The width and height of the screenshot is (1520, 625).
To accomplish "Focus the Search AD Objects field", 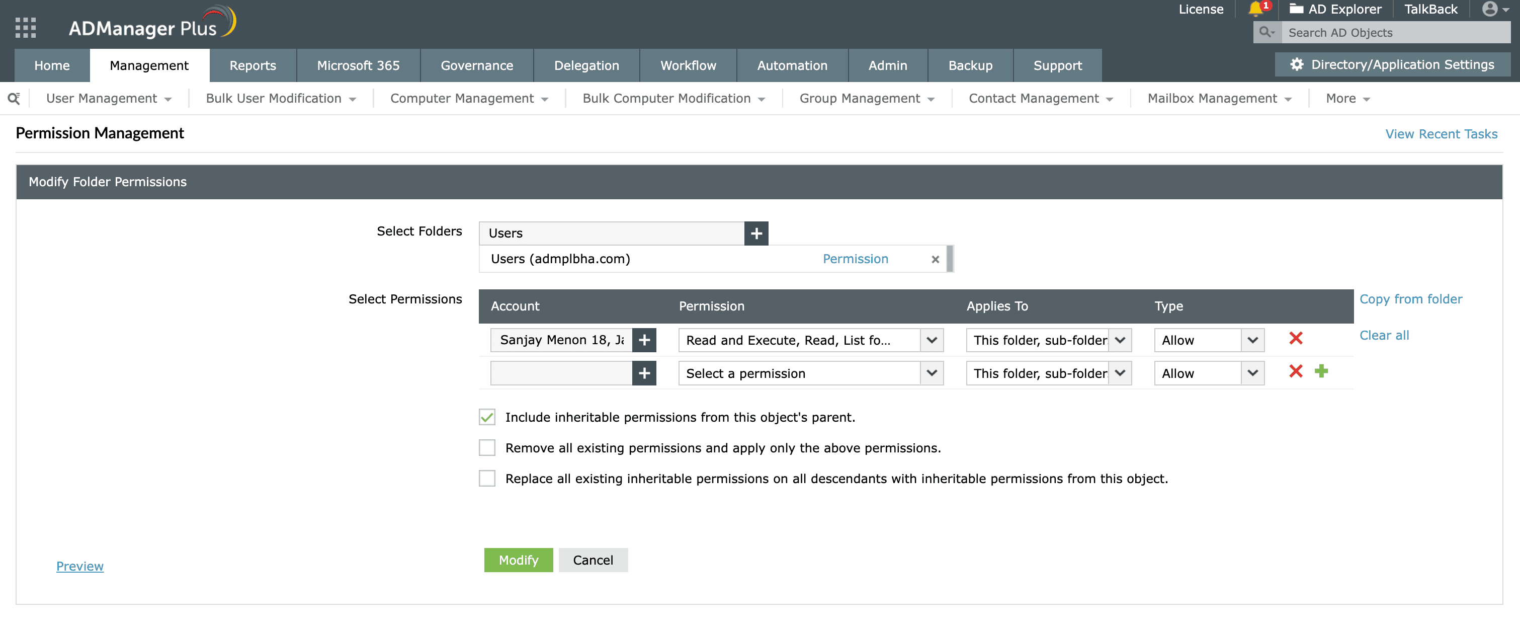I will point(1395,33).
